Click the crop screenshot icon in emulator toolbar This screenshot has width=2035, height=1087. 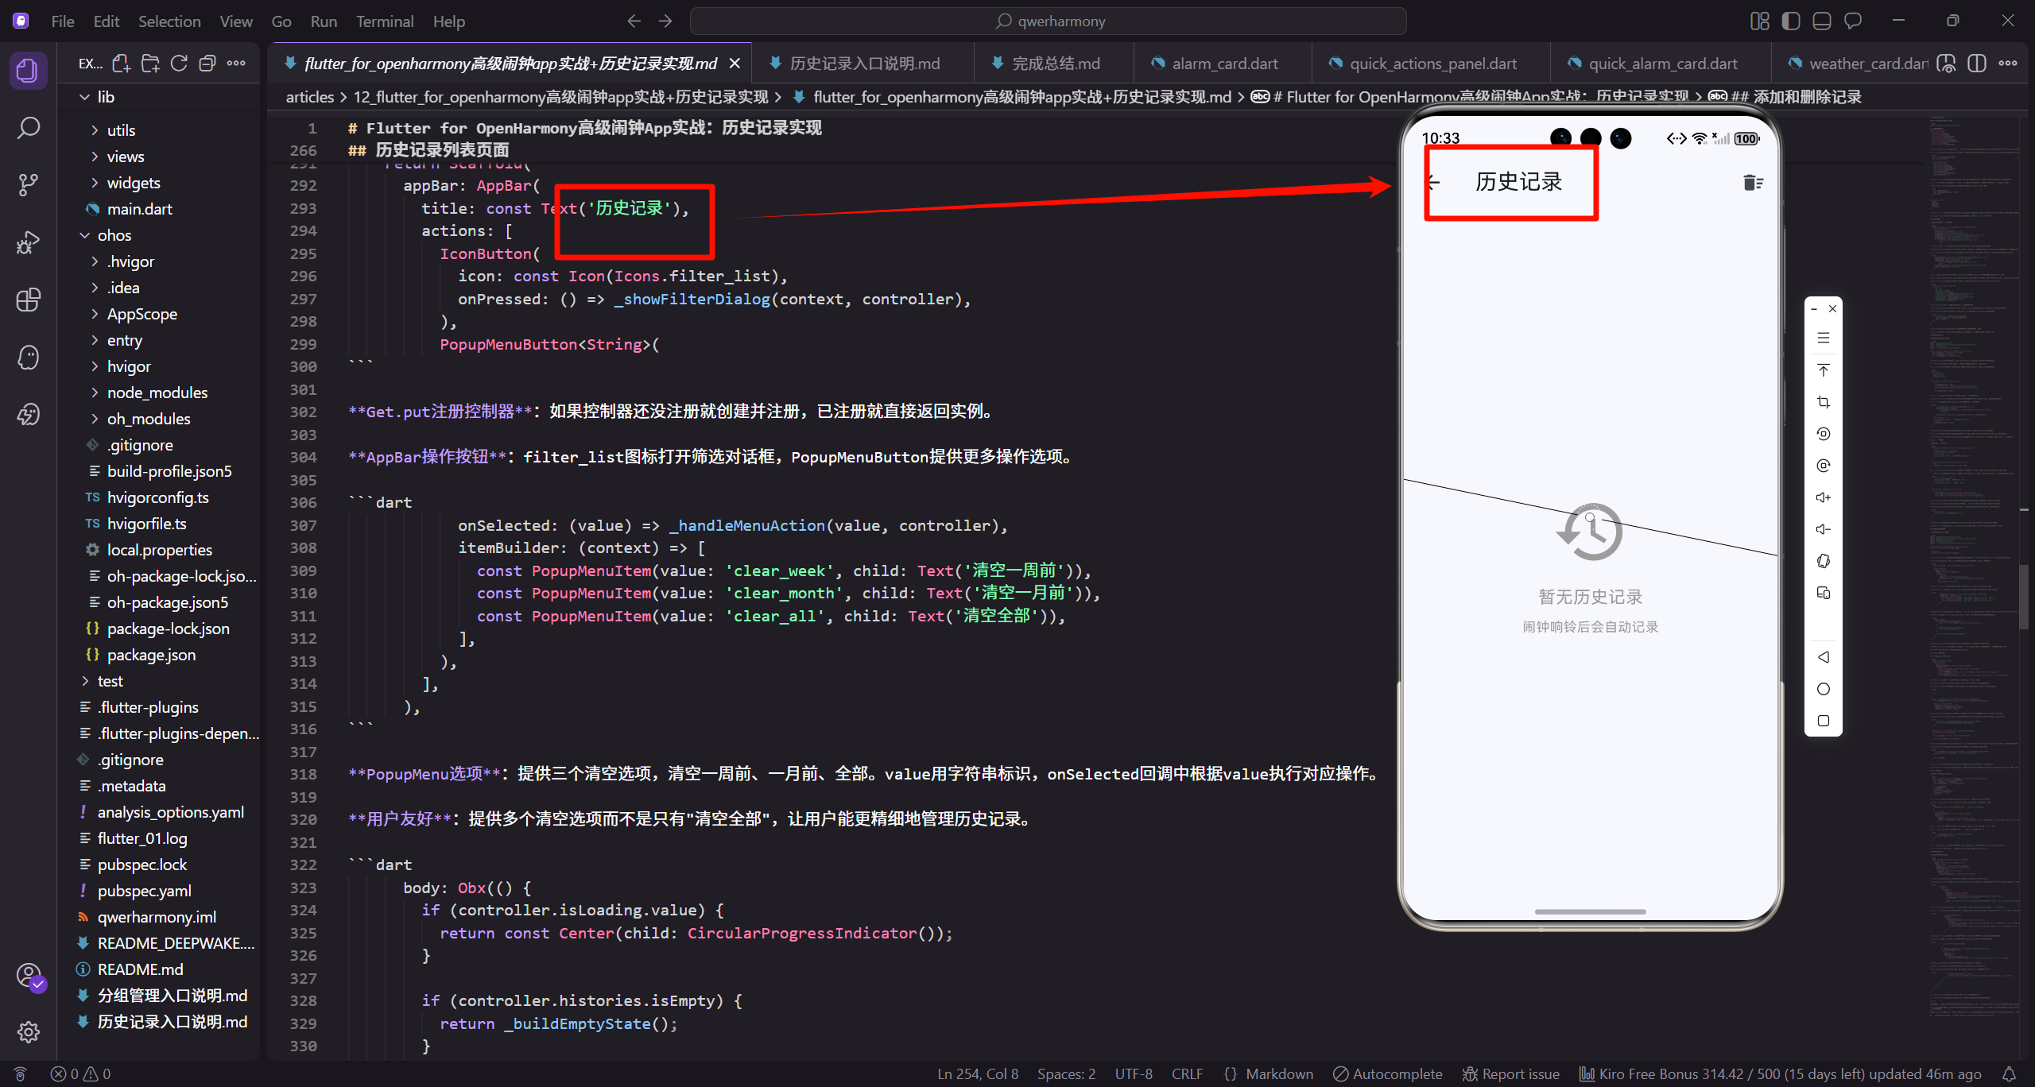tap(1824, 402)
